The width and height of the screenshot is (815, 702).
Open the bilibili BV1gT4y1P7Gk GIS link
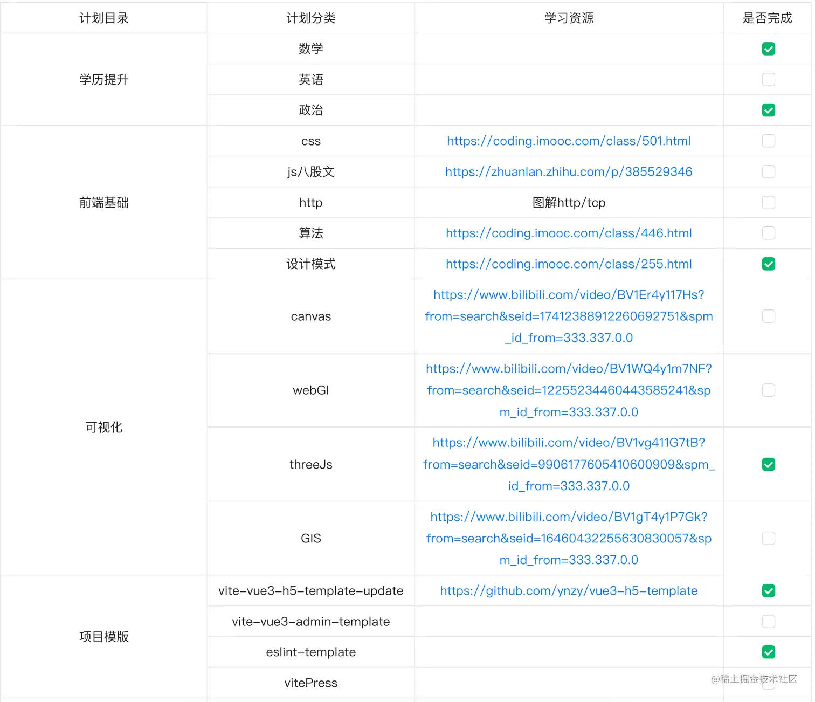[569, 539]
